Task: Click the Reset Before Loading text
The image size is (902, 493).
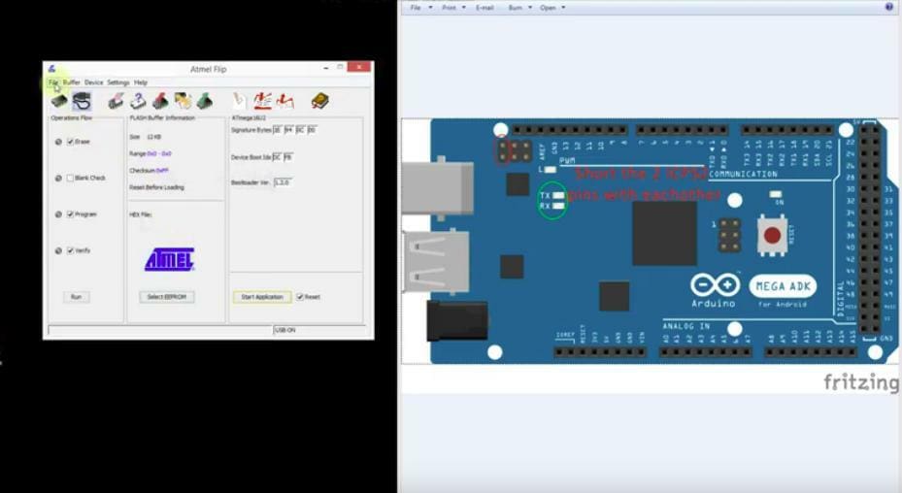Action: click(x=157, y=187)
